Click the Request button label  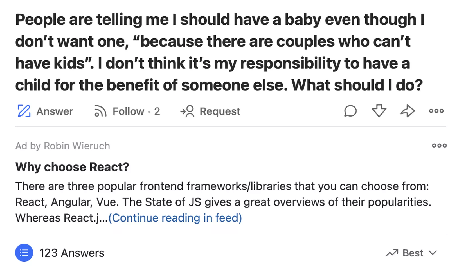tap(220, 111)
